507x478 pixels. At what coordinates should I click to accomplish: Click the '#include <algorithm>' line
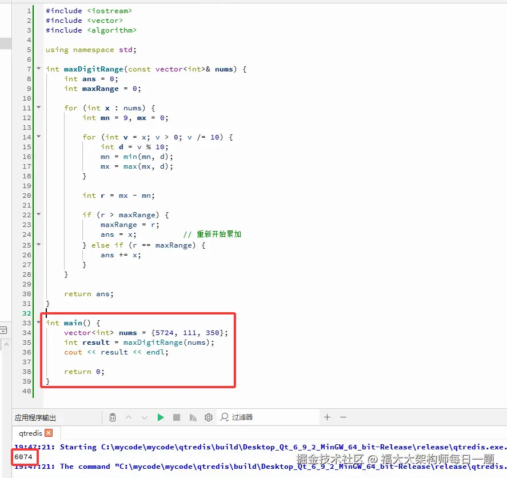(91, 30)
